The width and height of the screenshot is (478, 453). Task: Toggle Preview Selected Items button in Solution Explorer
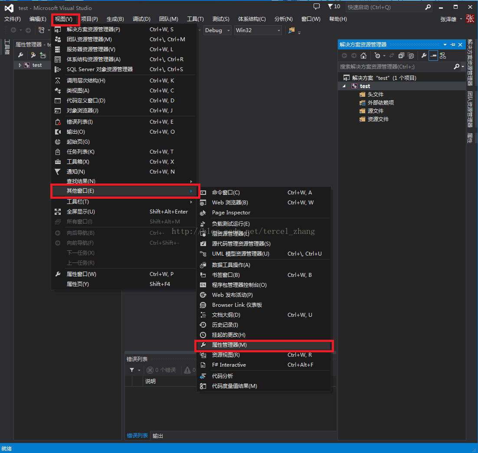[433, 56]
